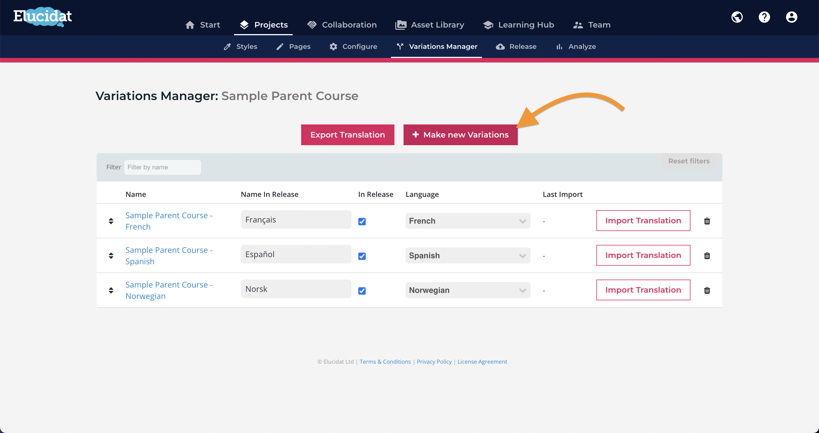The height and width of the screenshot is (433, 819).
Task: Switch to Styles sub-tab
Action: tap(240, 46)
